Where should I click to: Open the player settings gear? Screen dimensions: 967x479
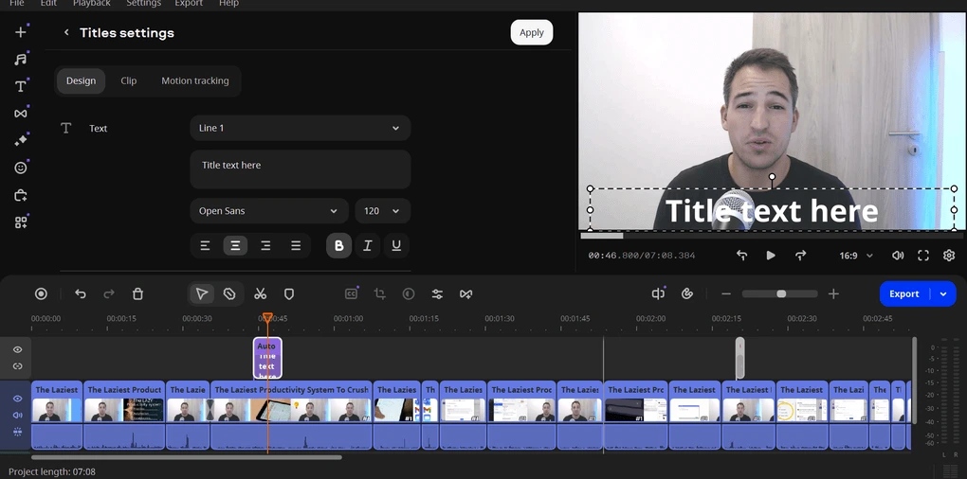[949, 256]
